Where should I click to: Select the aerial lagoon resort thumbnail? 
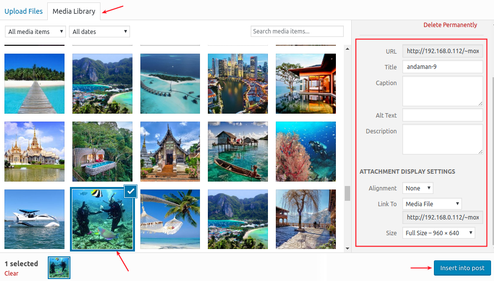tap(170, 83)
